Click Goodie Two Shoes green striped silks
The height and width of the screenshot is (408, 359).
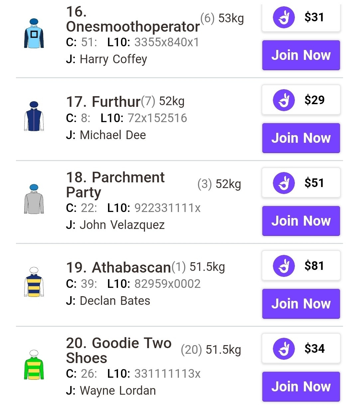(x=34, y=365)
